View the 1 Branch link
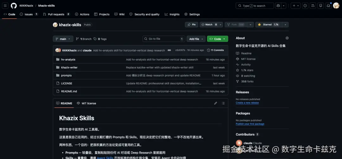 point(84,39)
